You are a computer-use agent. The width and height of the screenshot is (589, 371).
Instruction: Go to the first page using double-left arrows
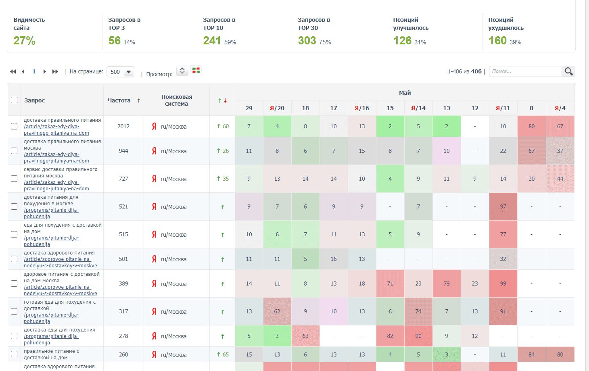pos(13,72)
